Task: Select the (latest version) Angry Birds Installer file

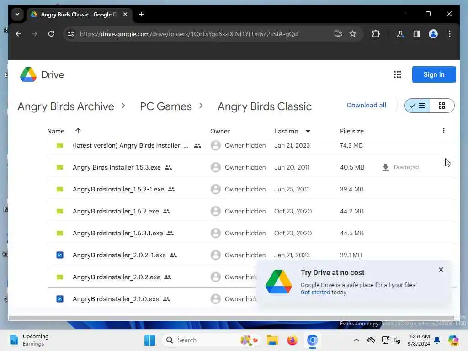Action: [130, 145]
